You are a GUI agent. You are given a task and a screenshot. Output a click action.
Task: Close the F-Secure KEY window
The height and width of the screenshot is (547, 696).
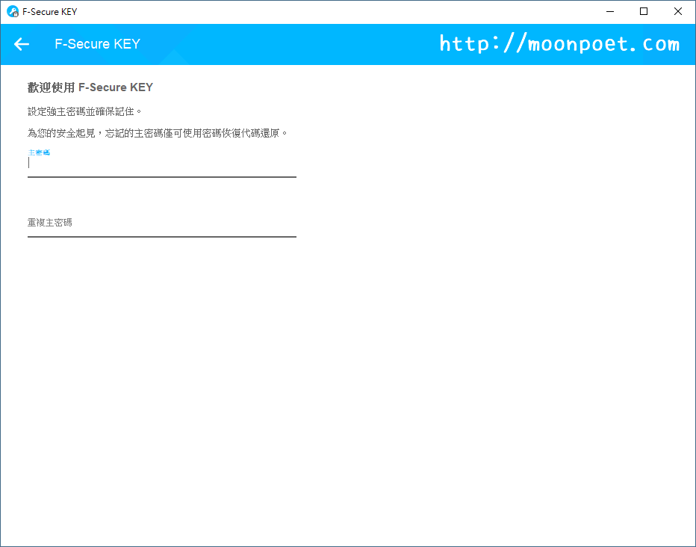click(x=677, y=11)
